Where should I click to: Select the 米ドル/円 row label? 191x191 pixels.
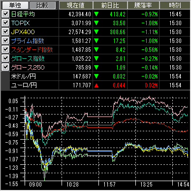coord(24,76)
